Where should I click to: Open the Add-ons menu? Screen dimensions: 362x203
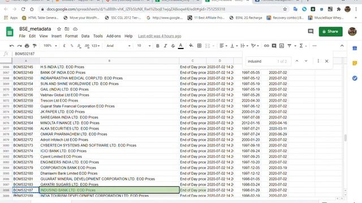(113, 36)
